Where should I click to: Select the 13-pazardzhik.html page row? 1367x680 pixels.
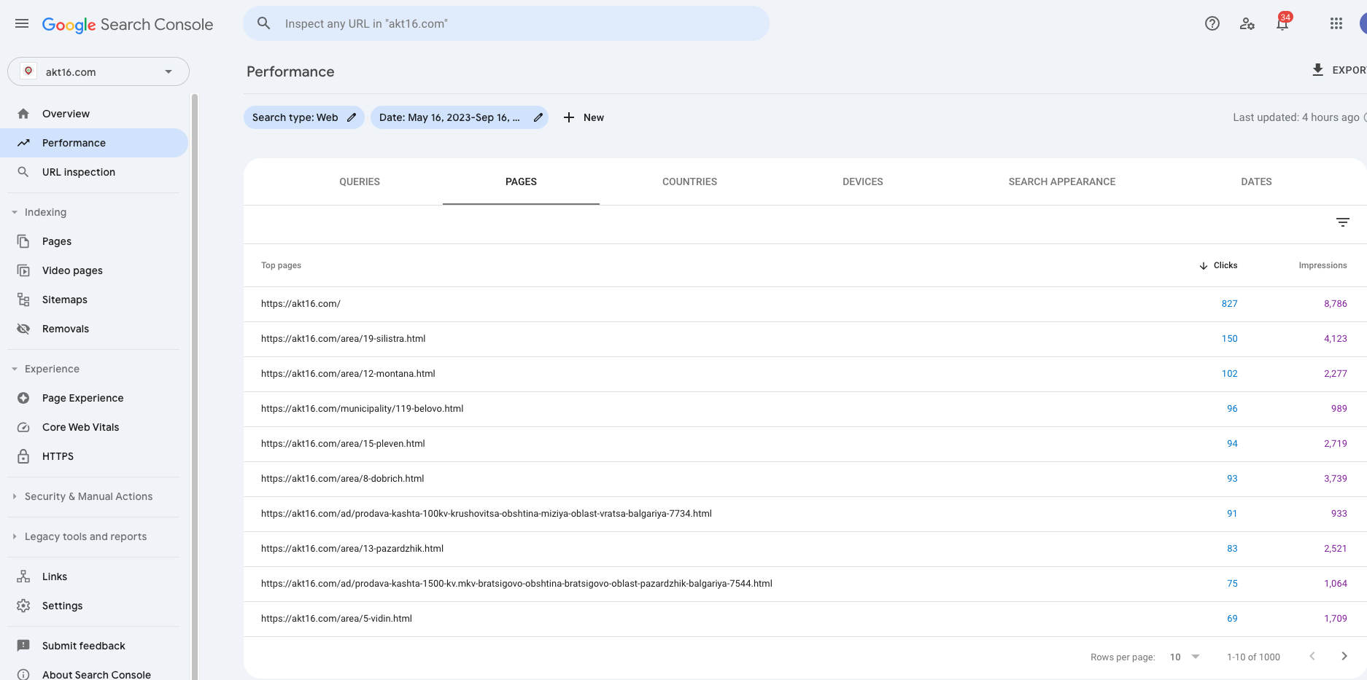click(805, 549)
